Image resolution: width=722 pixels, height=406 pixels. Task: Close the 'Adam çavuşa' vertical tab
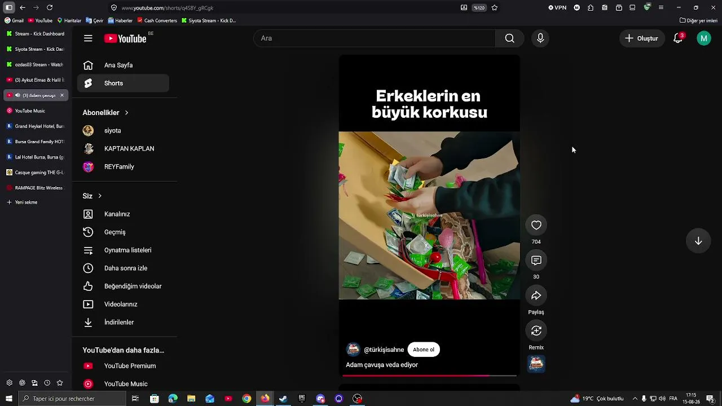(x=62, y=95)
